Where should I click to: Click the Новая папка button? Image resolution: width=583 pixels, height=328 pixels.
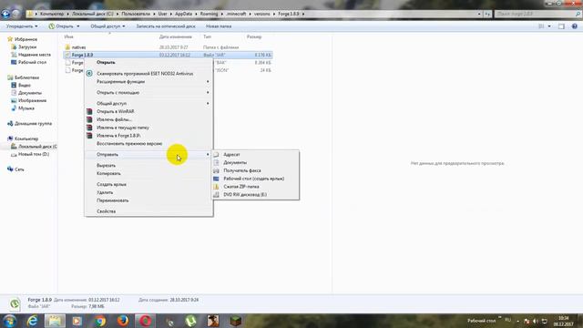[219, 26]
